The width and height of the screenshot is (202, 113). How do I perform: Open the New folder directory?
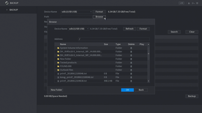point(65,59)
